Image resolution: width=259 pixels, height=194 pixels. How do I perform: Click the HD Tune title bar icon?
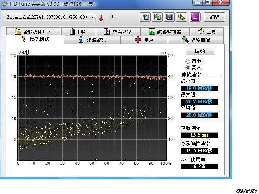4,4
